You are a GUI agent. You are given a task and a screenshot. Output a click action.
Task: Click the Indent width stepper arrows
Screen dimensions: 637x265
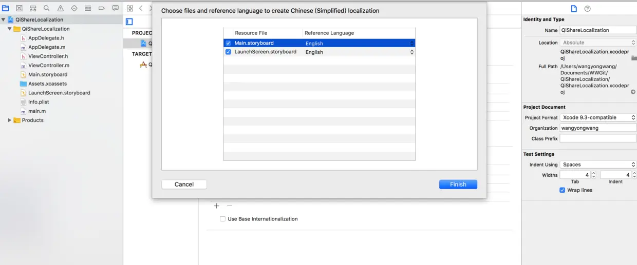[x=634, y=175]
